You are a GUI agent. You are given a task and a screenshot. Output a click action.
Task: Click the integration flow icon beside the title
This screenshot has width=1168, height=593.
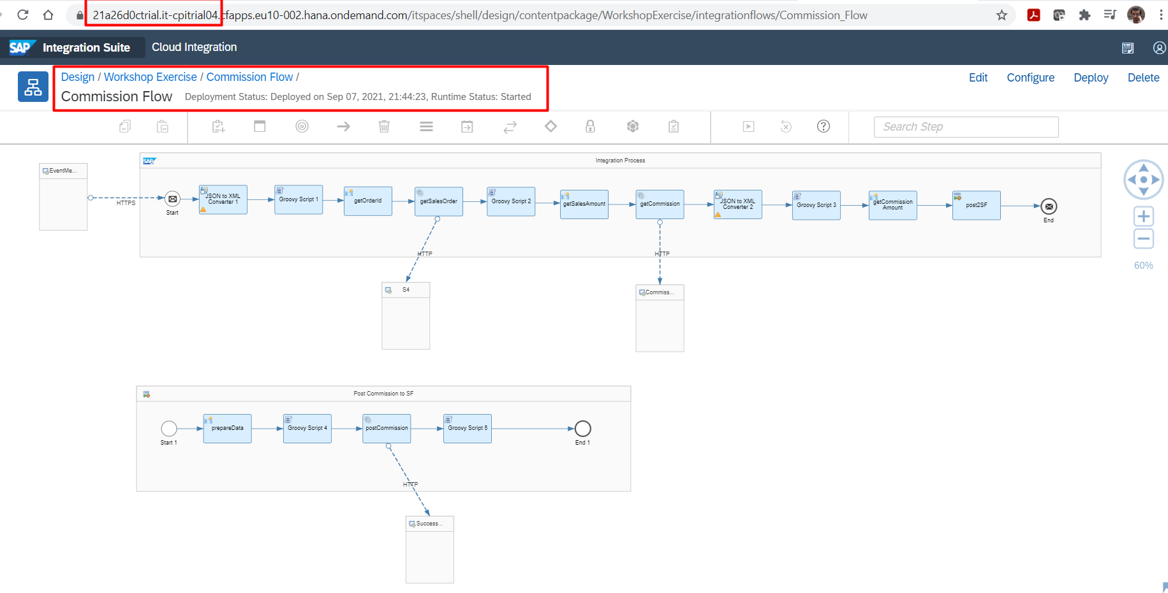[33, 87]
